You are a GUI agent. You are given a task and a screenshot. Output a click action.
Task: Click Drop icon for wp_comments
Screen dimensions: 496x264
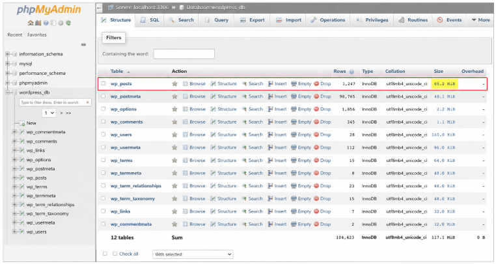(x=316, y=122)
